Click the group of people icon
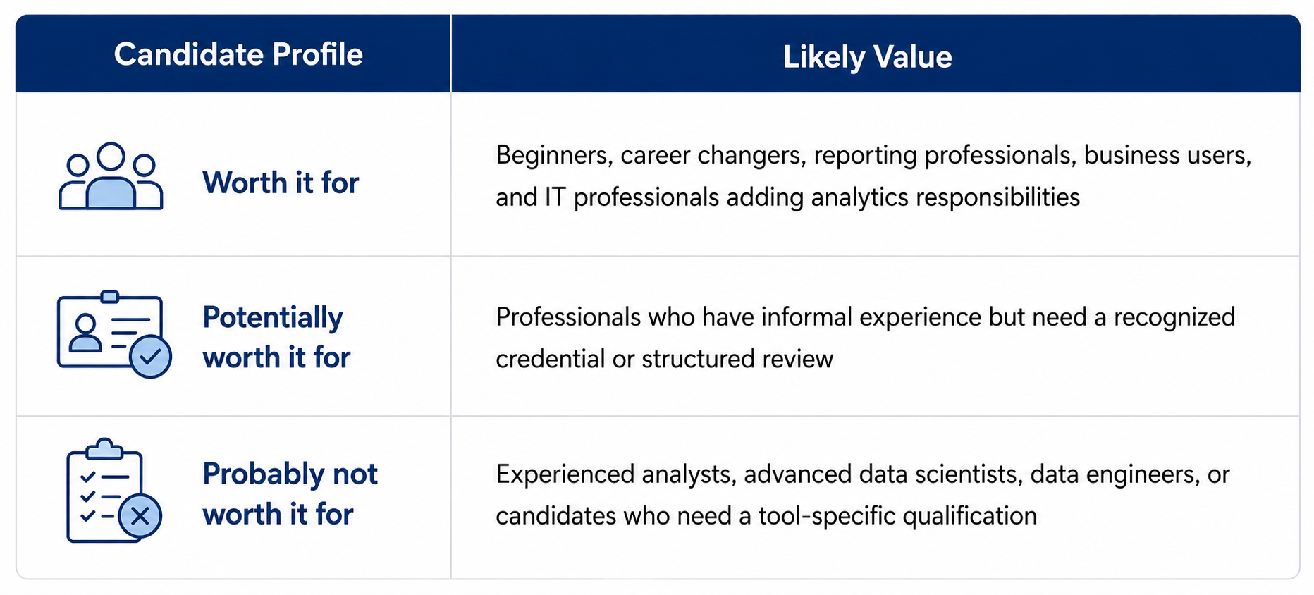The width and height of the screenshot is (1314, 595). pos(111,176)
